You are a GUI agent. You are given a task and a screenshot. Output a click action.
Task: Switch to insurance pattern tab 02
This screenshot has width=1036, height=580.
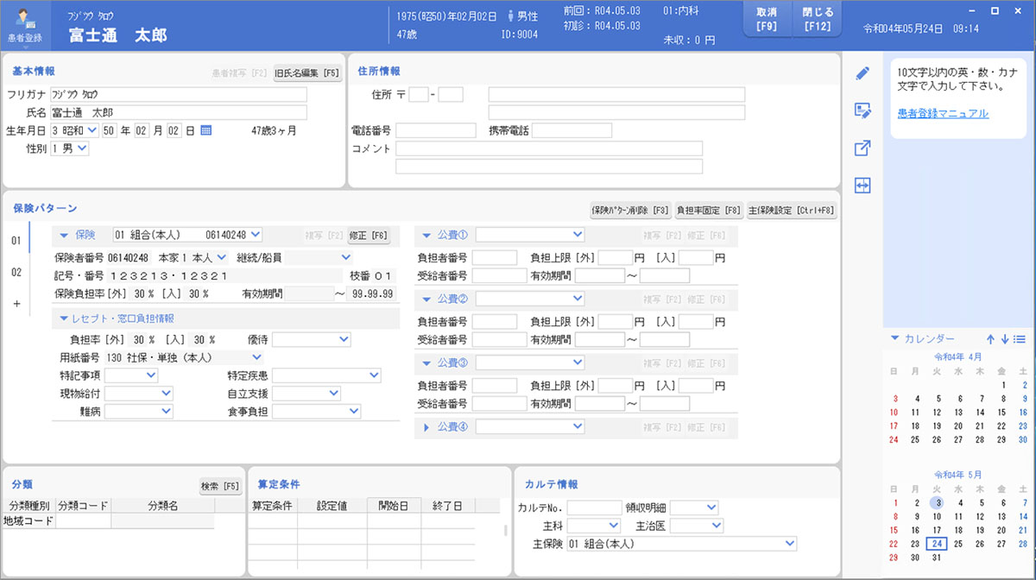[16, 273]
